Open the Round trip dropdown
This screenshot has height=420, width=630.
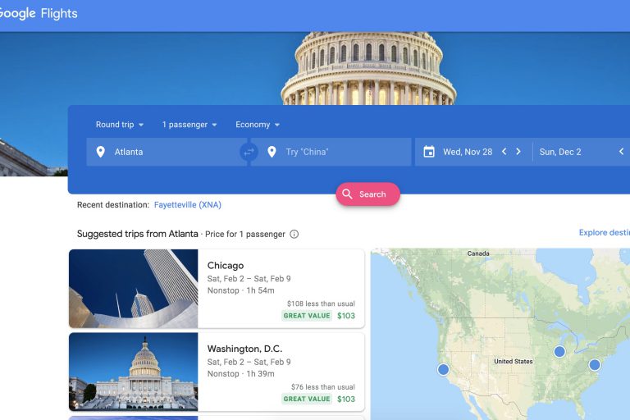pyautogui.click(x=119, y=125)
